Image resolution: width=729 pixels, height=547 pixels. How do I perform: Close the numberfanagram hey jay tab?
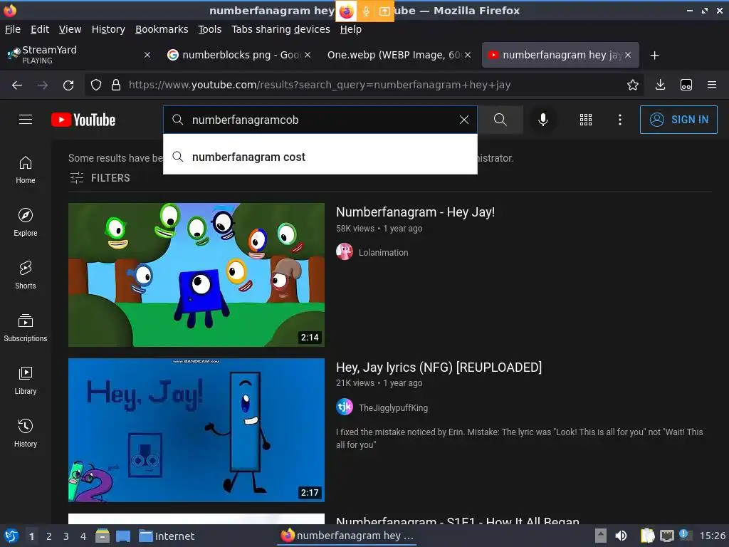(628, 55)
